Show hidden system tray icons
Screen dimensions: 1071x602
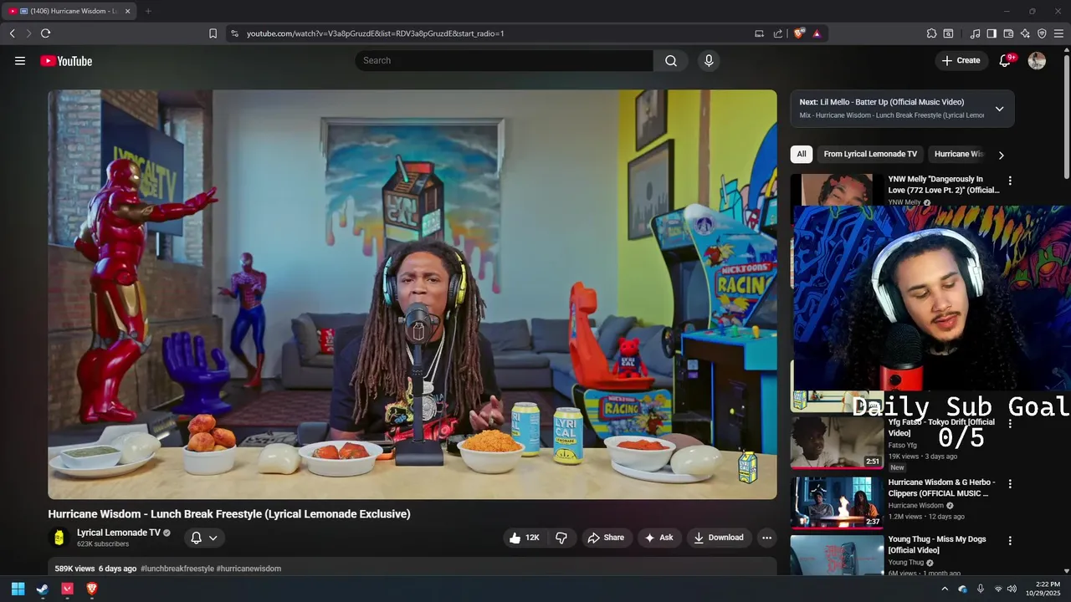point(945,589)
